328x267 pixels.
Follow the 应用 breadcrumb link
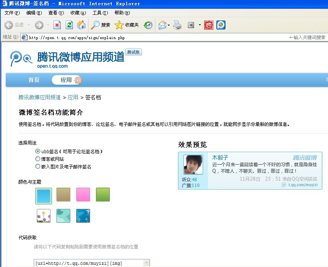point(73,97)
